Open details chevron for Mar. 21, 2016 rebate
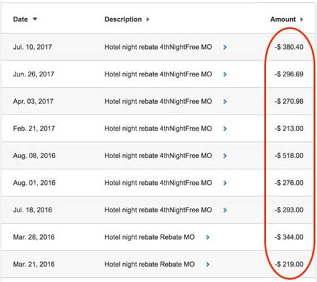This screenshot has width=317, height=282. 207,265
